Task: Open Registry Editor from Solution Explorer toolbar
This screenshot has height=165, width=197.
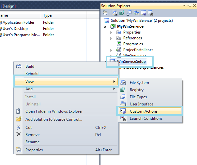Action: (x=122, y=13)
